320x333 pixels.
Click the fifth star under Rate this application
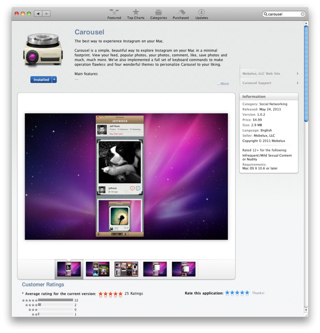[247, 292]
